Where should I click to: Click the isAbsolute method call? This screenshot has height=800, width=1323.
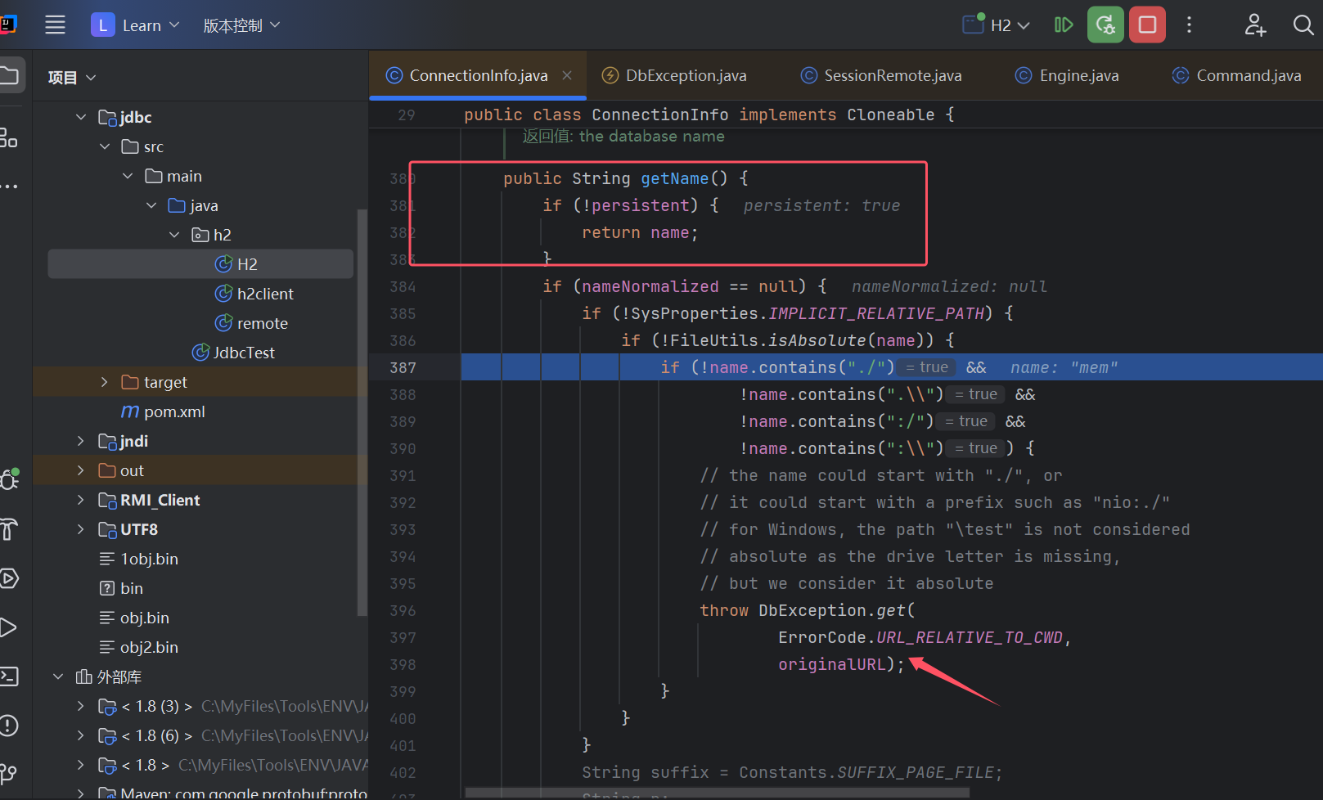pos(817,340)
